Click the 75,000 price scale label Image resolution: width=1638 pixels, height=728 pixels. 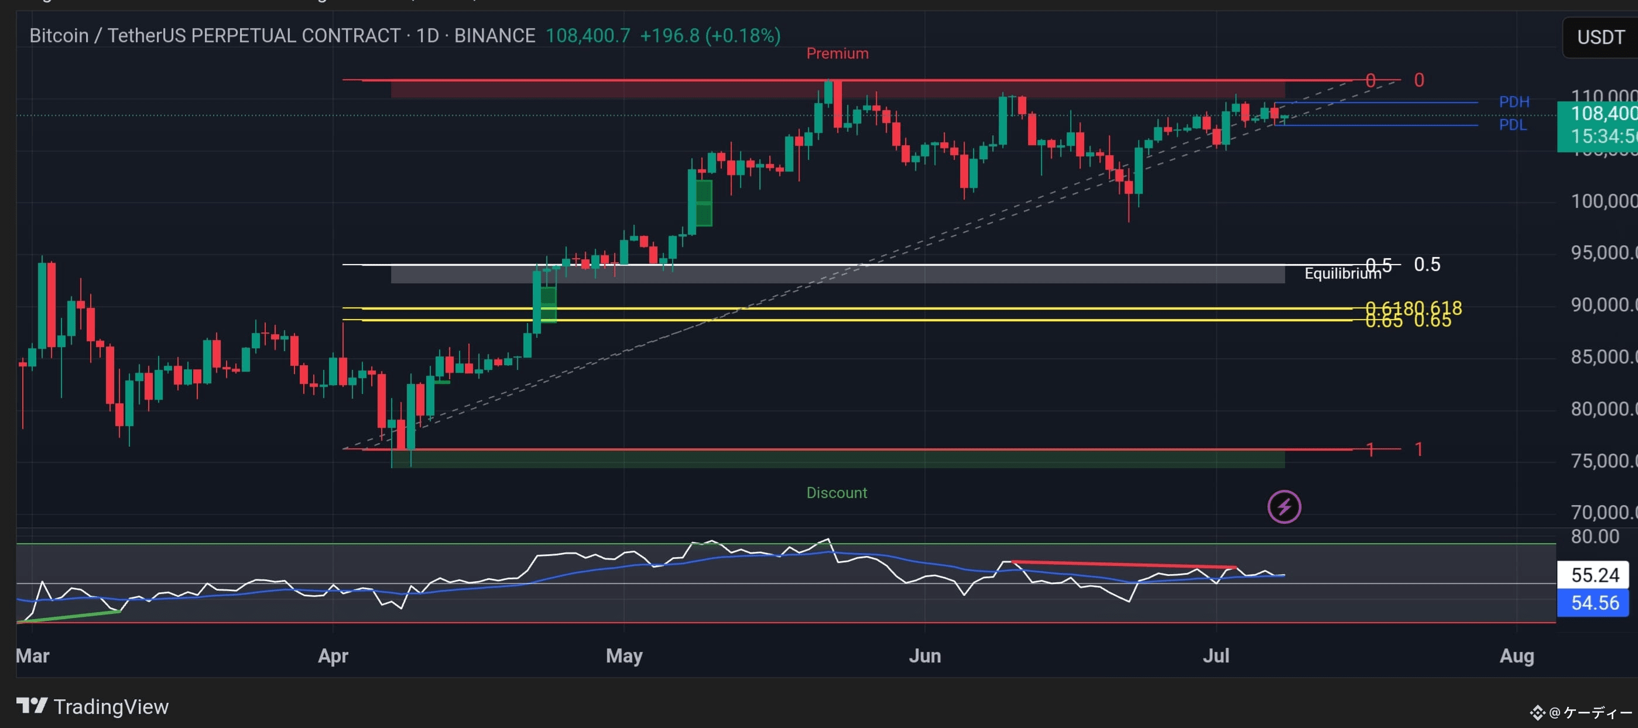(1603, 461)
